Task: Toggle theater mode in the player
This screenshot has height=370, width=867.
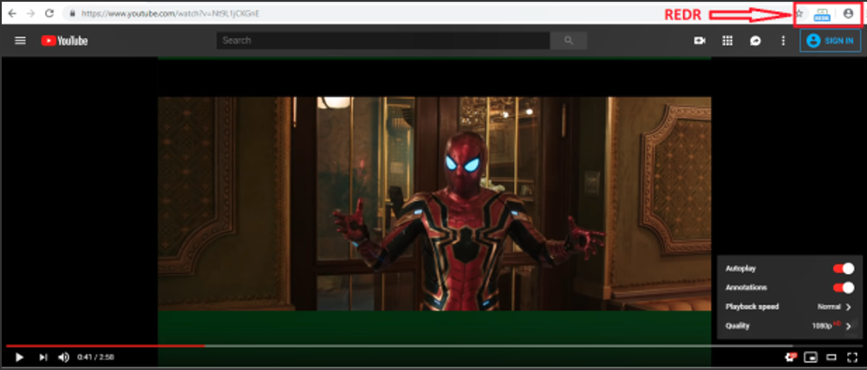Action: tap(831, 357)
